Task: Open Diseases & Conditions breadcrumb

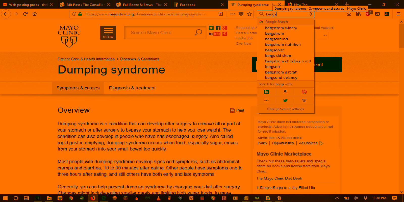Action: pyautogui.click(x=140, y=59)
